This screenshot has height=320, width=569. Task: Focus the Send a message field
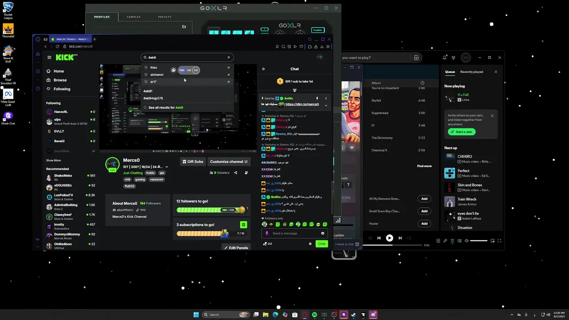click(295, 233)
